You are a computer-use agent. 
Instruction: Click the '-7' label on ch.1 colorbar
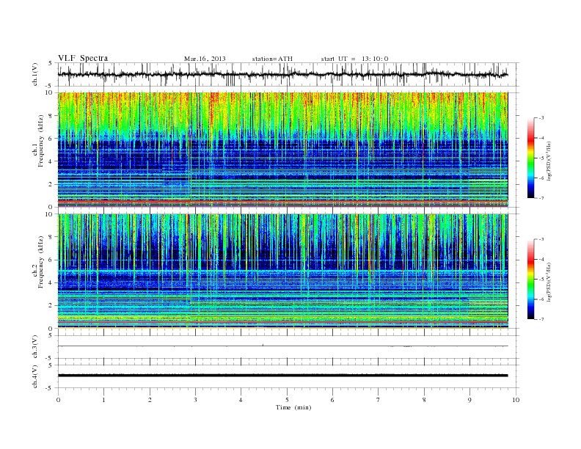[541, 198]
